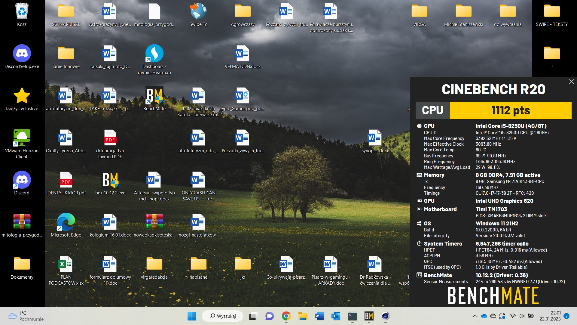The image size is (577, 325).
Task: Select the bm-10.12.2.exe installer icon
Action: (x=110, y=180)
